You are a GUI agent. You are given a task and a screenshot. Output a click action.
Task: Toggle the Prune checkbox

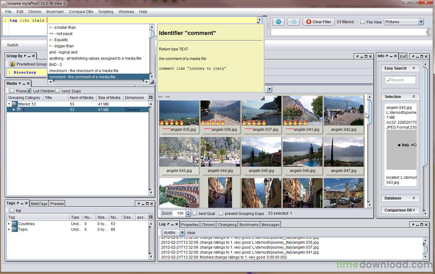tap(12, 91)
